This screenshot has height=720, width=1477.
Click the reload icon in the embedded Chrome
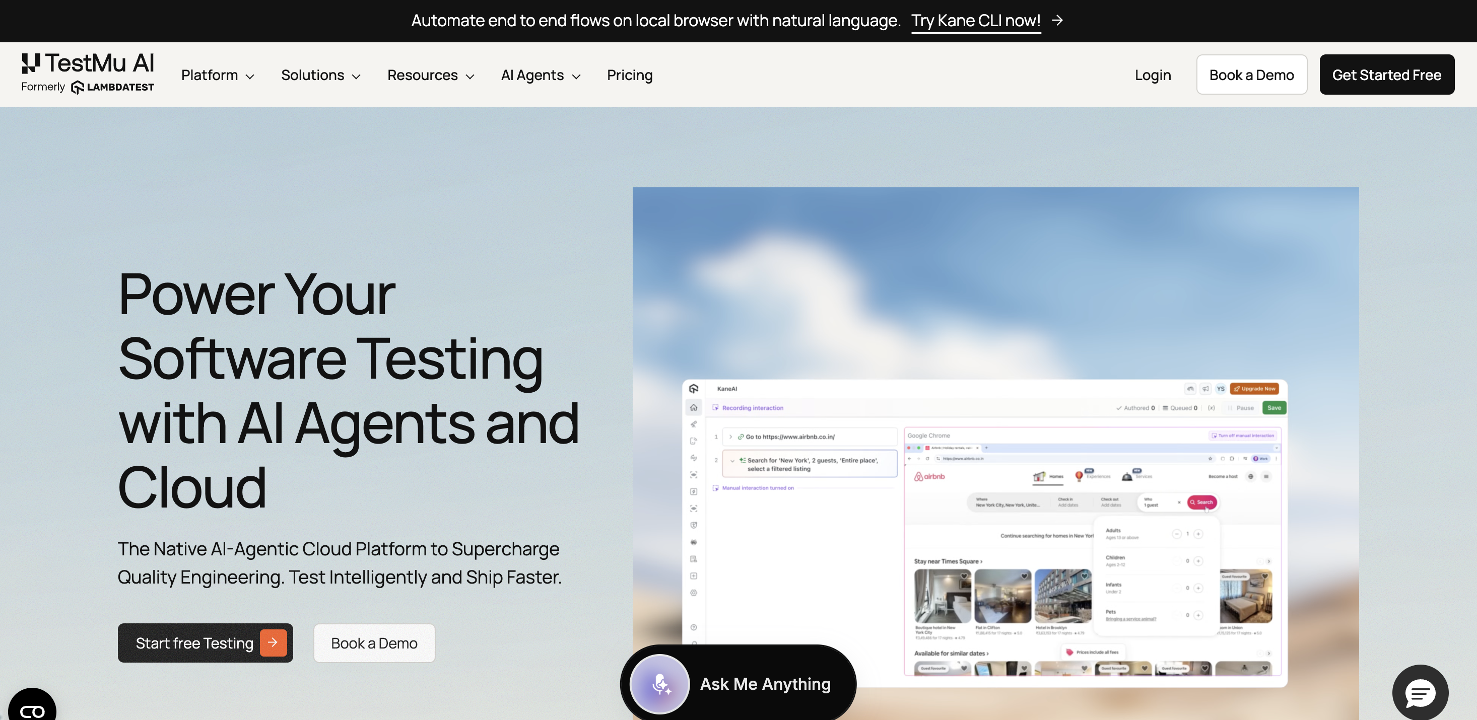[928, 459]
